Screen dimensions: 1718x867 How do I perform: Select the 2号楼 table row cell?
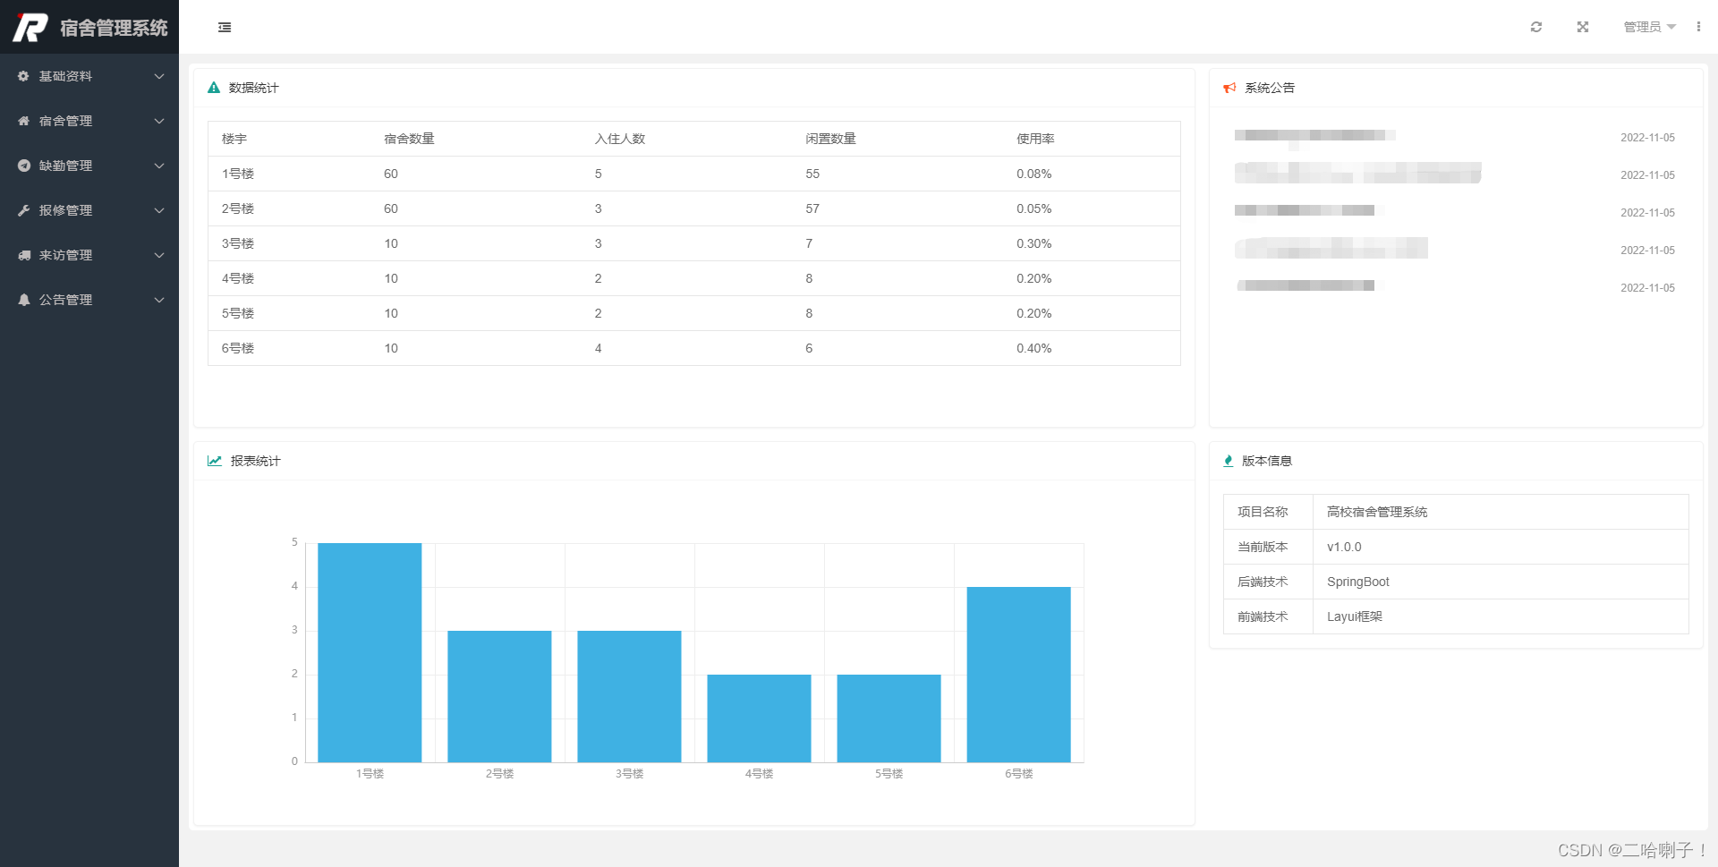click(238, 208)
